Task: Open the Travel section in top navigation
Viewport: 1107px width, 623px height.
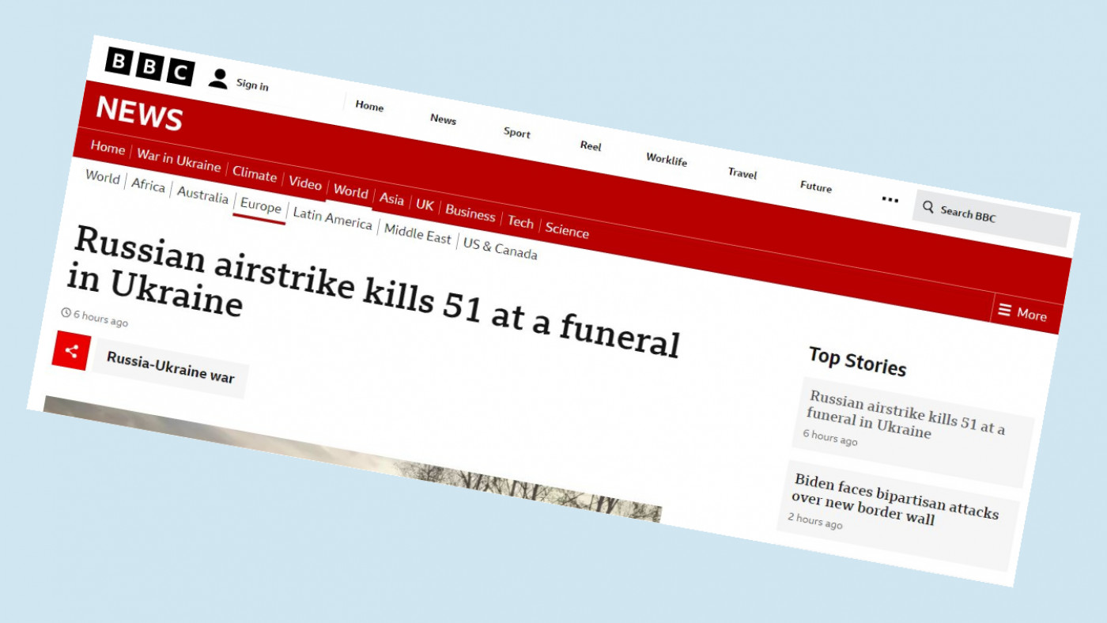Action: (x=742, y=173)
